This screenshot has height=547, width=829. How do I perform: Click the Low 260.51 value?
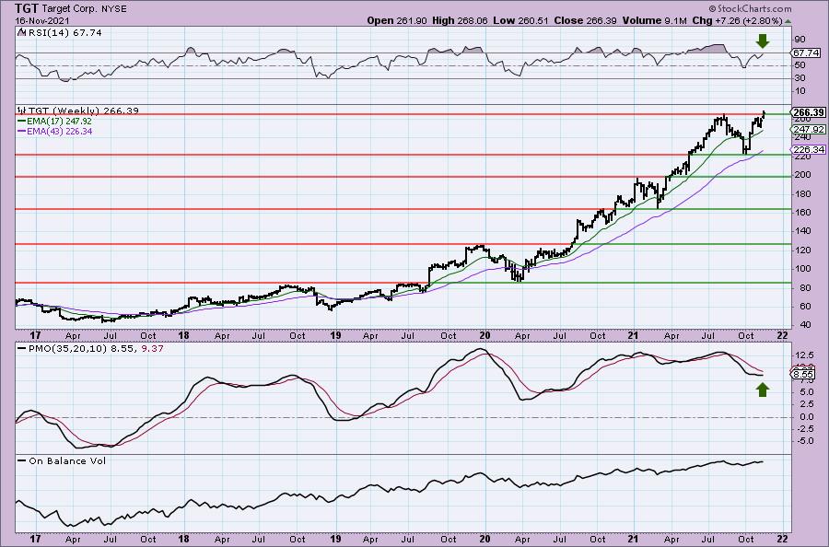(x=521, y=20)
